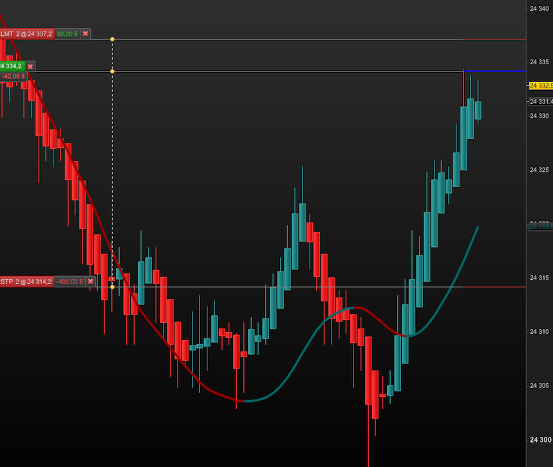Click the 24 331,4 price tag on axis
Viewport: 553px width, 467px height.
tap(541, 102)
